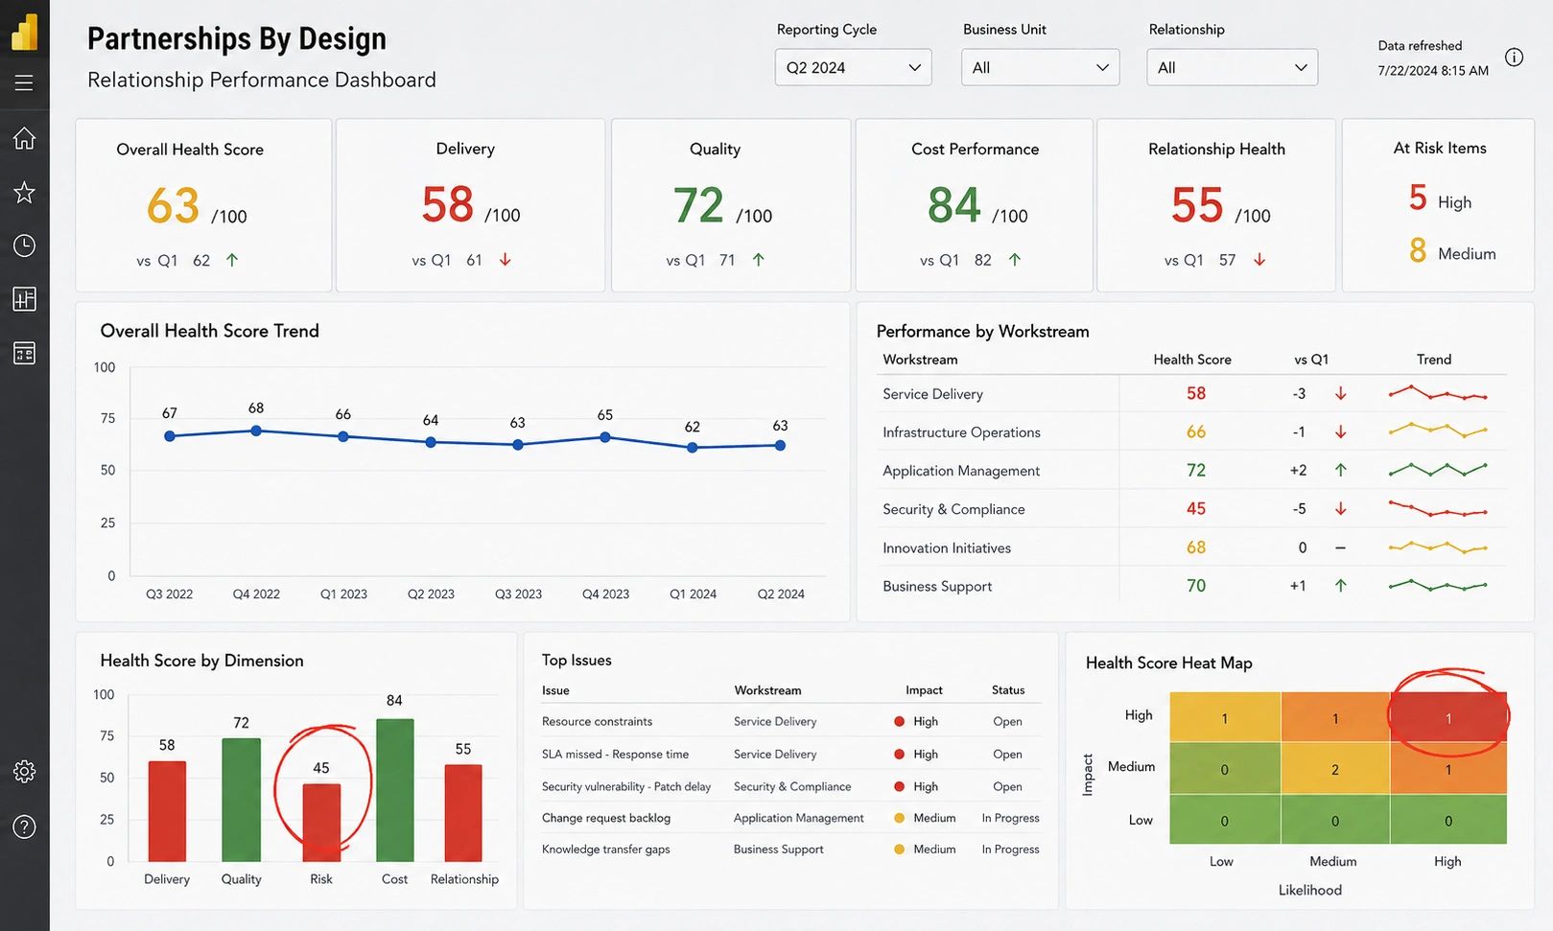This screenshot has height=931, width=1553.
Task: Go to Home in the sidebar
Action: [x=24, y=138]
